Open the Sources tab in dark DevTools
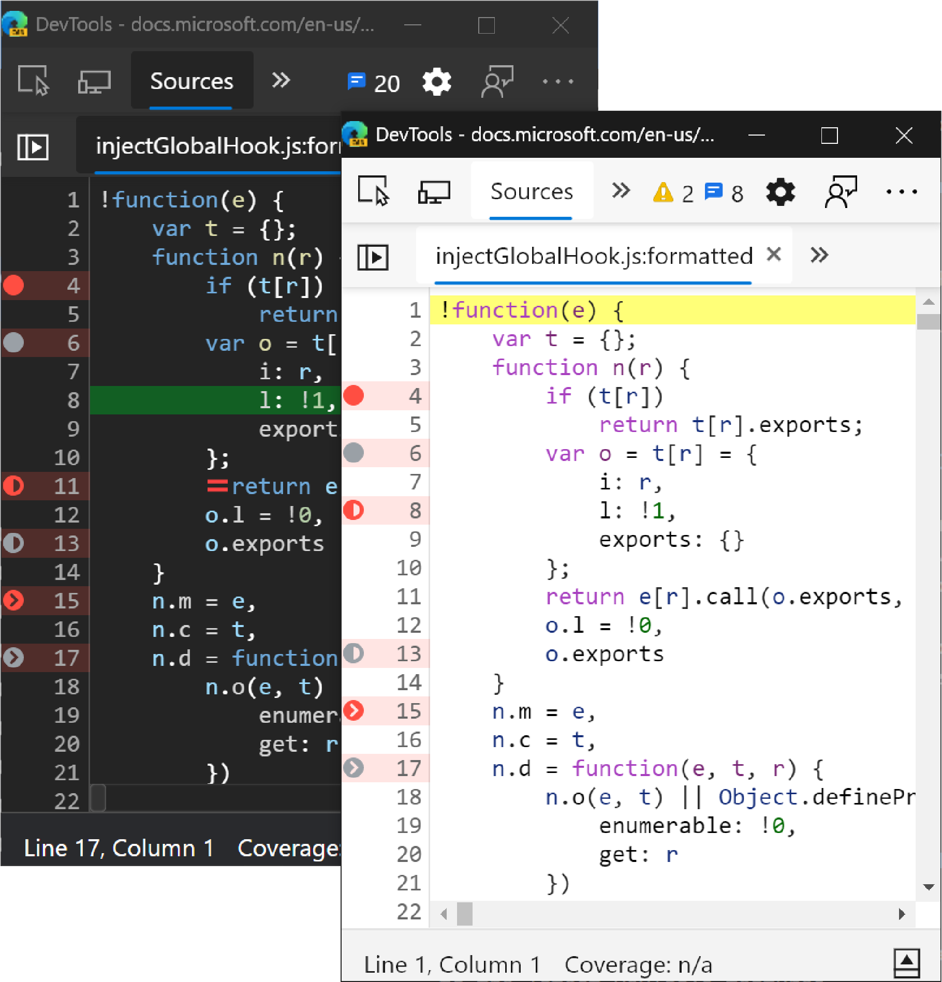This screenshot has width=942, height=982. point(192,81)
